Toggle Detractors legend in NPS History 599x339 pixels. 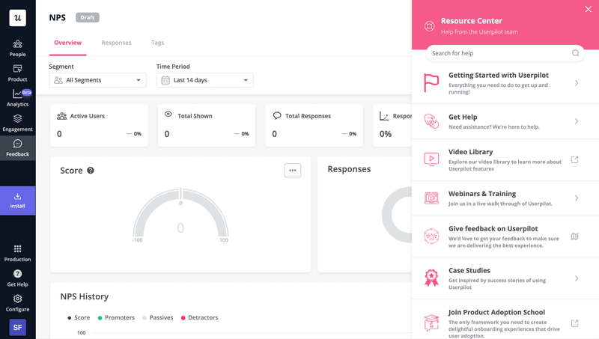(198, 317)
